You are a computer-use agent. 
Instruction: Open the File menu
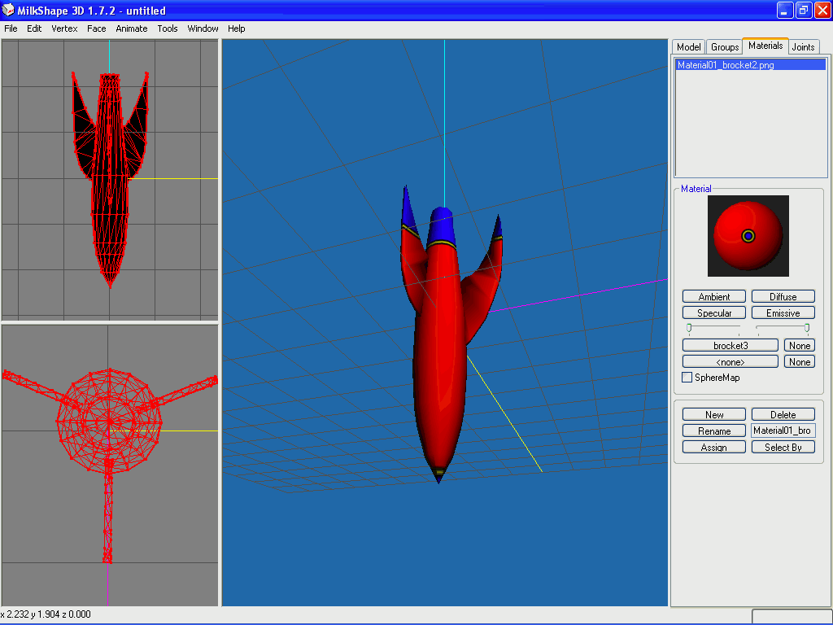[11, 28]
